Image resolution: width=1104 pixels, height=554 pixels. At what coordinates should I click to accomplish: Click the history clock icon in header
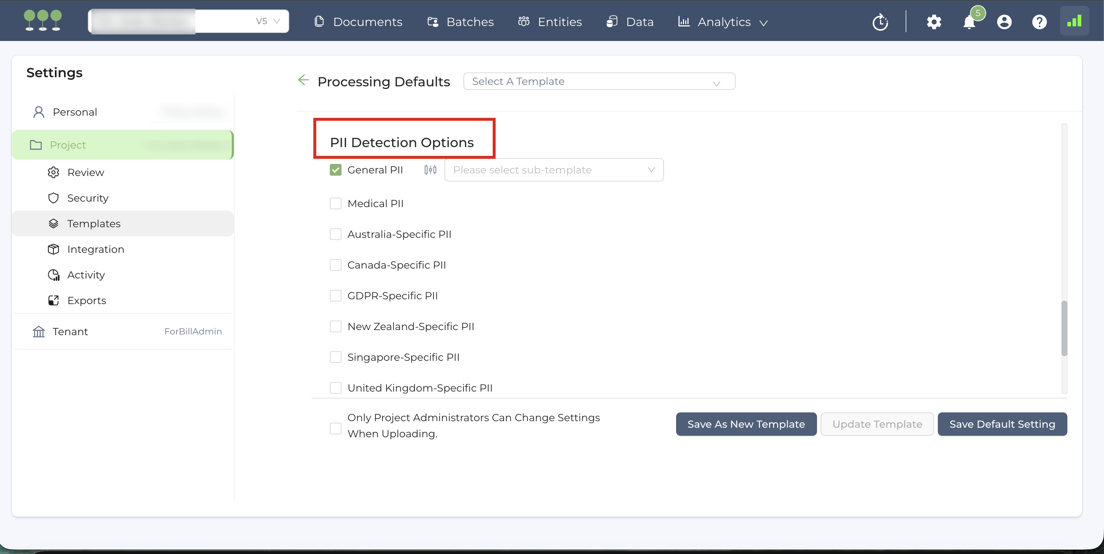880,22
